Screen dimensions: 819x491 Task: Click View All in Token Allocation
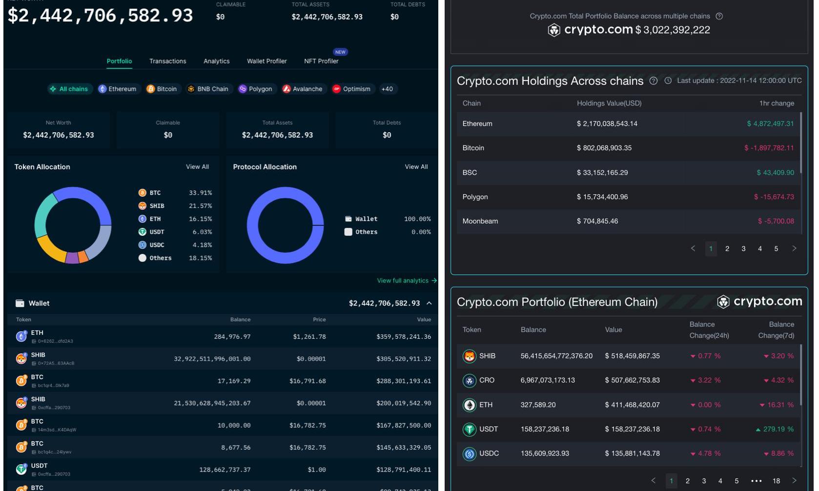(197, 167)
